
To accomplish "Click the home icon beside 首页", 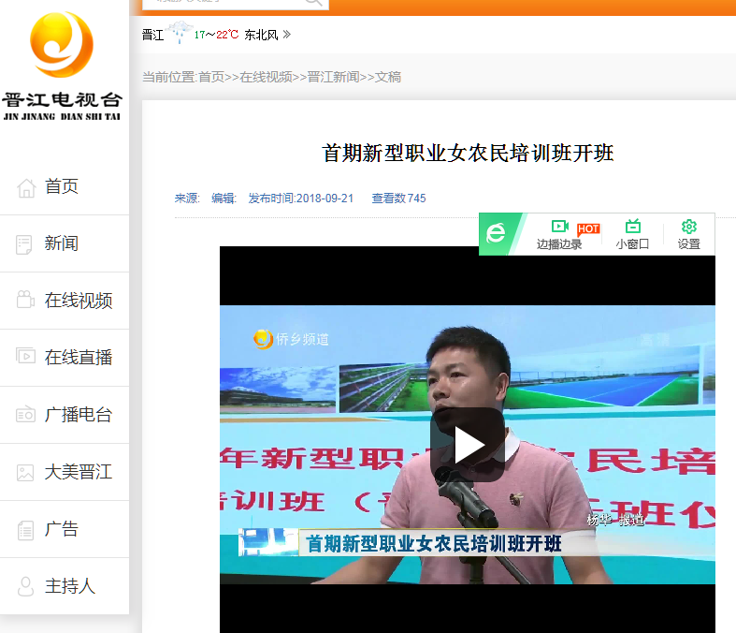I will click(25, 187).
